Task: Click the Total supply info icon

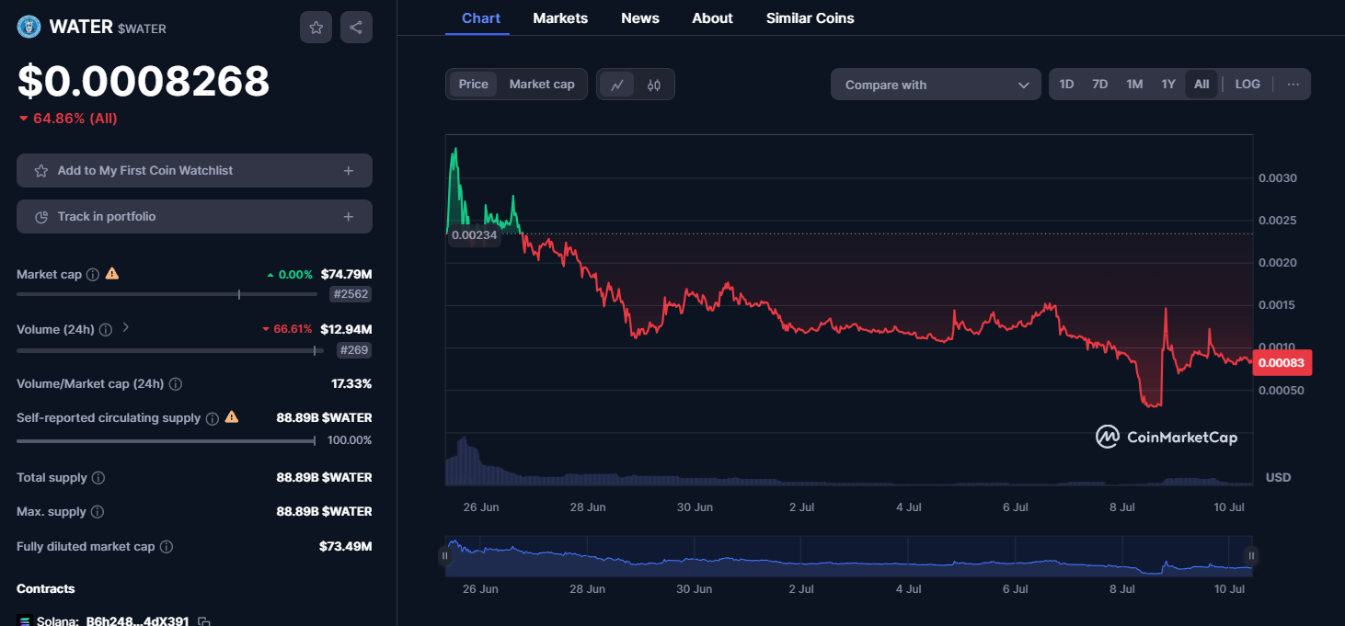Action: [98, 478]
